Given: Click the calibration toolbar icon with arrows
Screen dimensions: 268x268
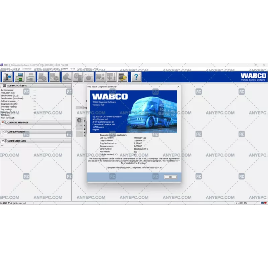Looking at the screenshot, I should pyautogui.click(x=100, y=77).
